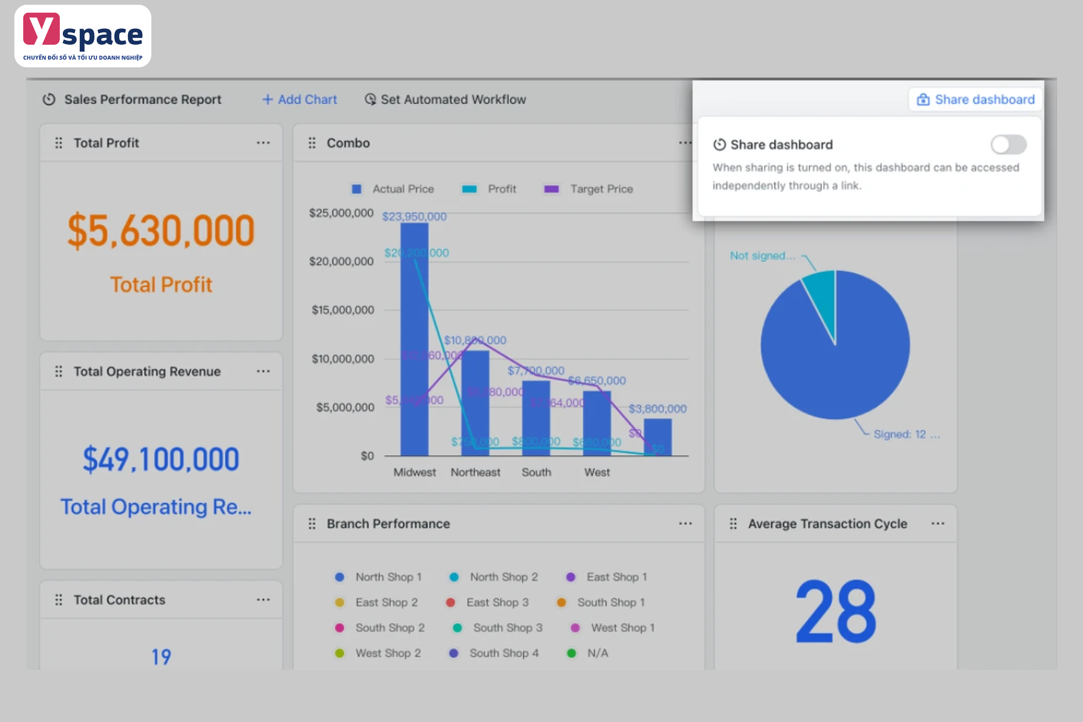
Task: Click the Set Automated Workflow clock icon
Action: click(x=370, y=100)
